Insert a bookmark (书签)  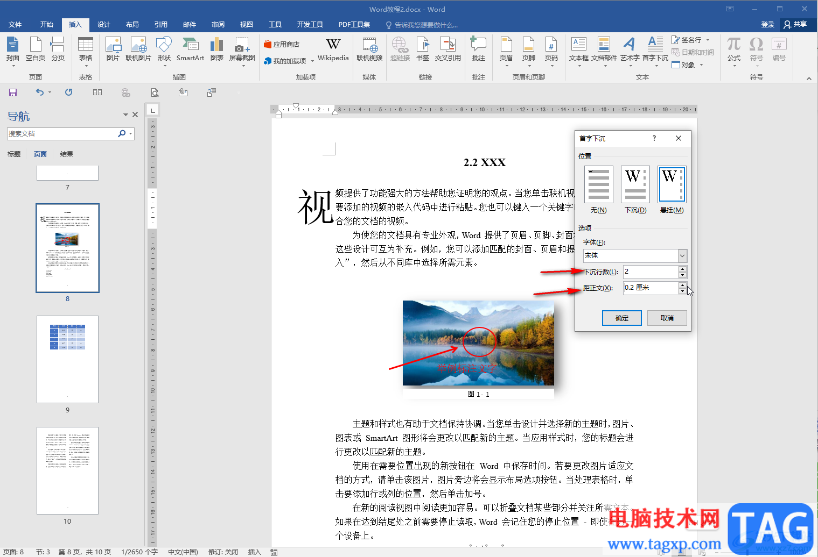click(x=423, y=49)
